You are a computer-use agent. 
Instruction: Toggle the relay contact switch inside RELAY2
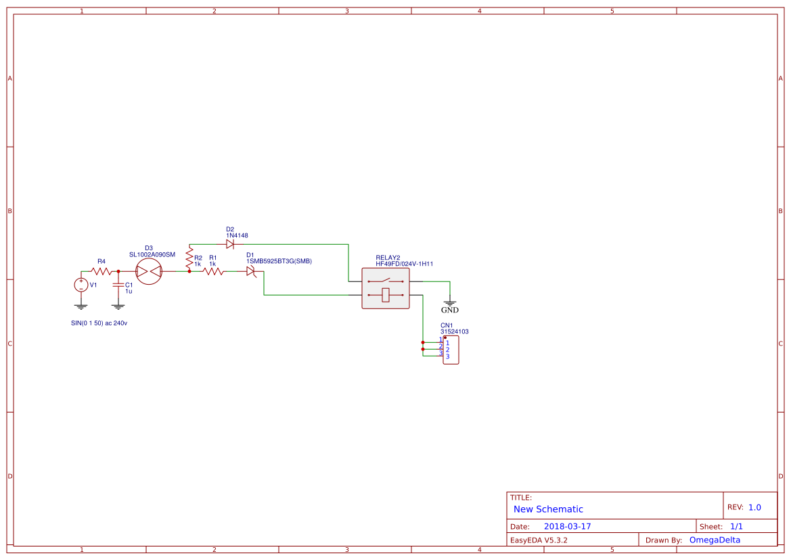[x=385, y=280]
